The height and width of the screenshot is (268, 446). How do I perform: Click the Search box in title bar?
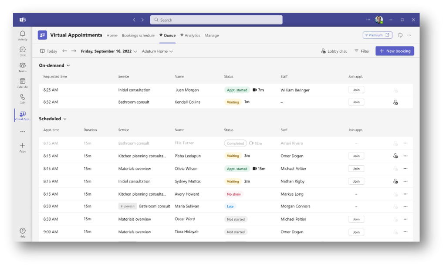(216, 20)
